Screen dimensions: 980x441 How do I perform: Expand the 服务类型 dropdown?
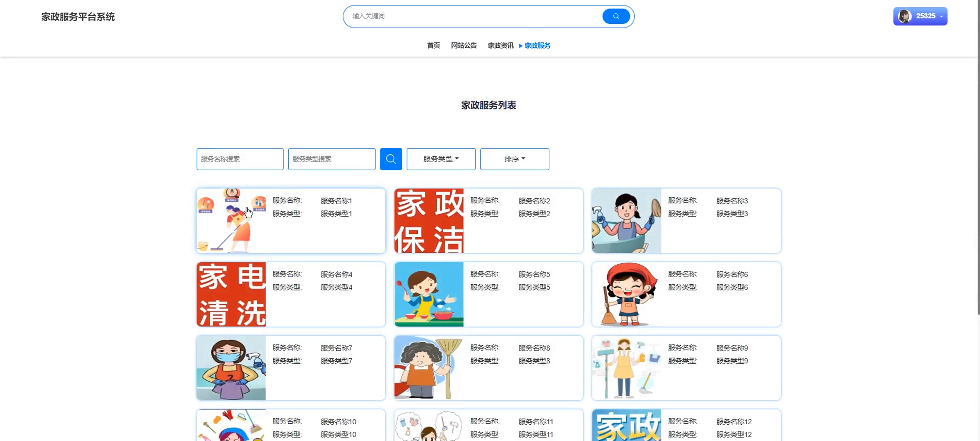pyautogui.click(x=440, y=159)
